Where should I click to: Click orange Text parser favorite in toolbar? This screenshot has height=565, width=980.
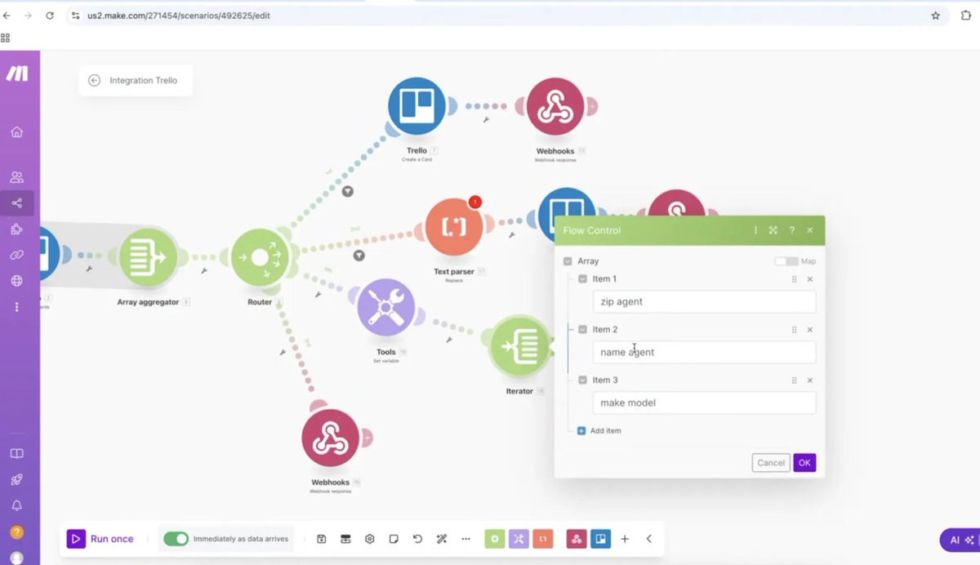pos(543,539)
